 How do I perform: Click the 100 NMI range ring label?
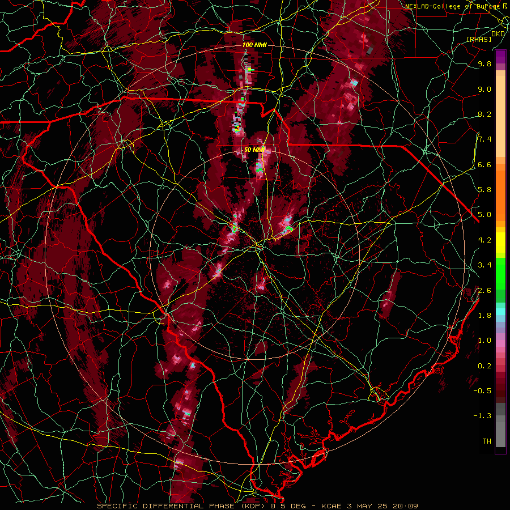click(x=254, y=45)
